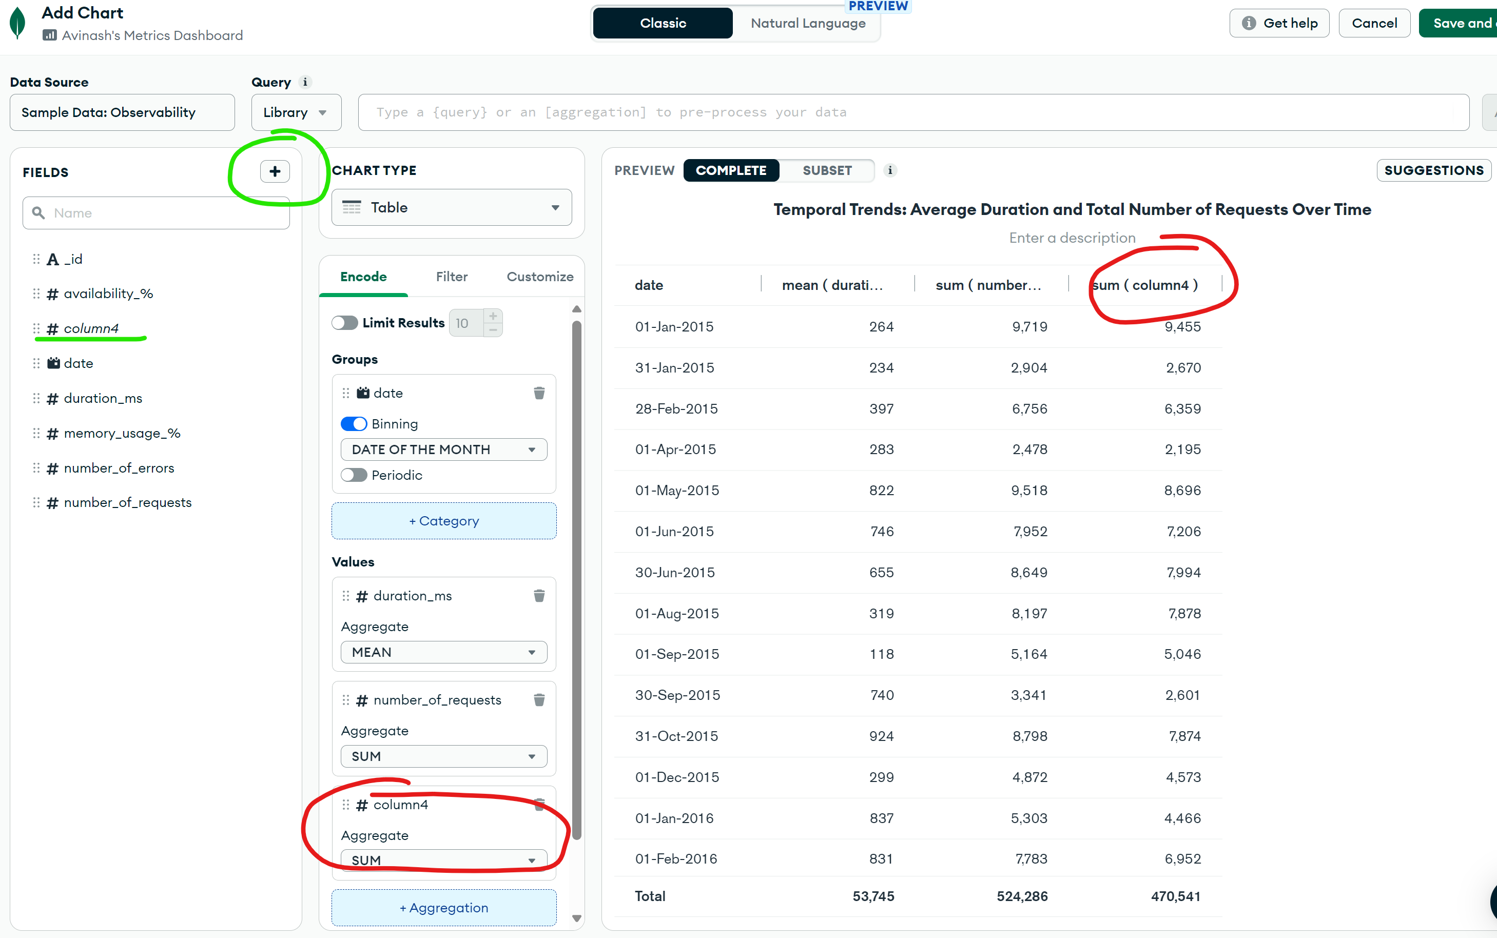Click the + Aggregation button
Viewport: 1497px width, 938px height.
443,908
